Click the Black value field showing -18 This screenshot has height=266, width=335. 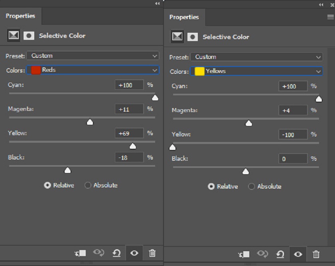129,158
